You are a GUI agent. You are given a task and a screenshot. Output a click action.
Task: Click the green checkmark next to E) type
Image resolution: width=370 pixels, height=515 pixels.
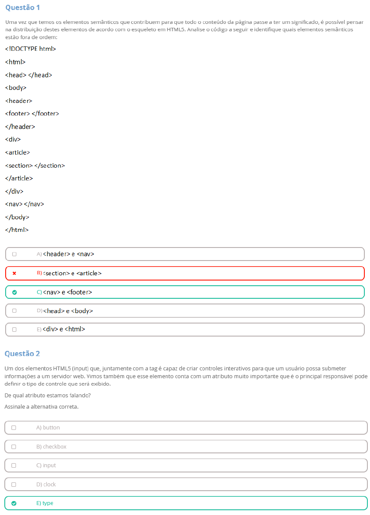(14, 503)
